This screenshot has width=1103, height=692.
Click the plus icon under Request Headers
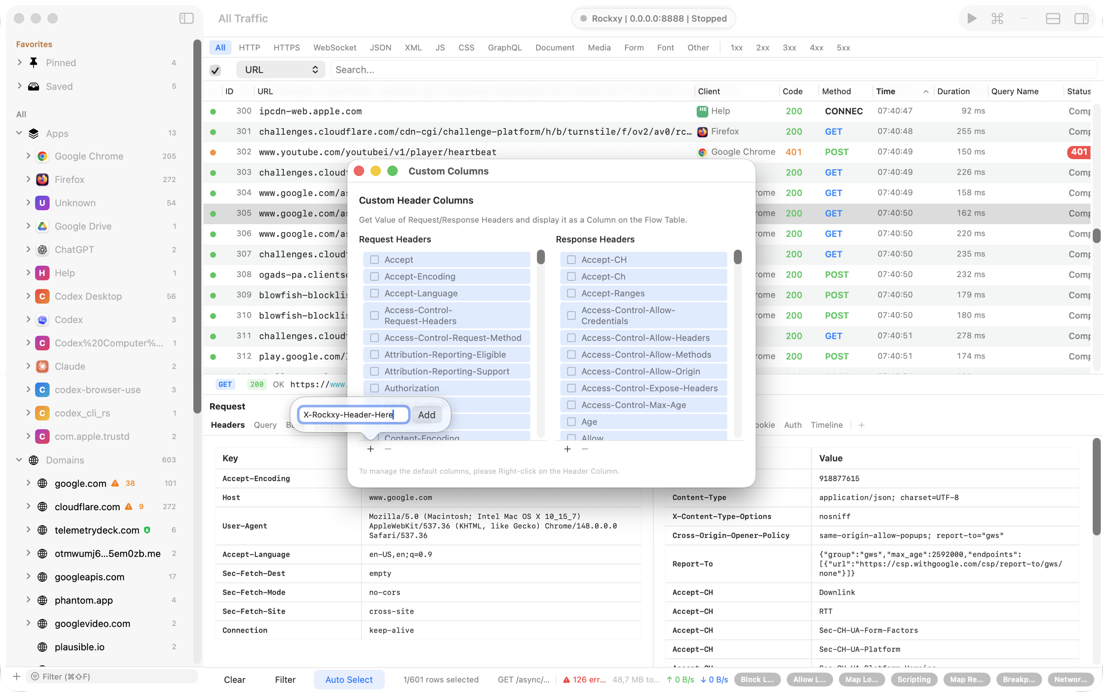(x=370, y=449)
